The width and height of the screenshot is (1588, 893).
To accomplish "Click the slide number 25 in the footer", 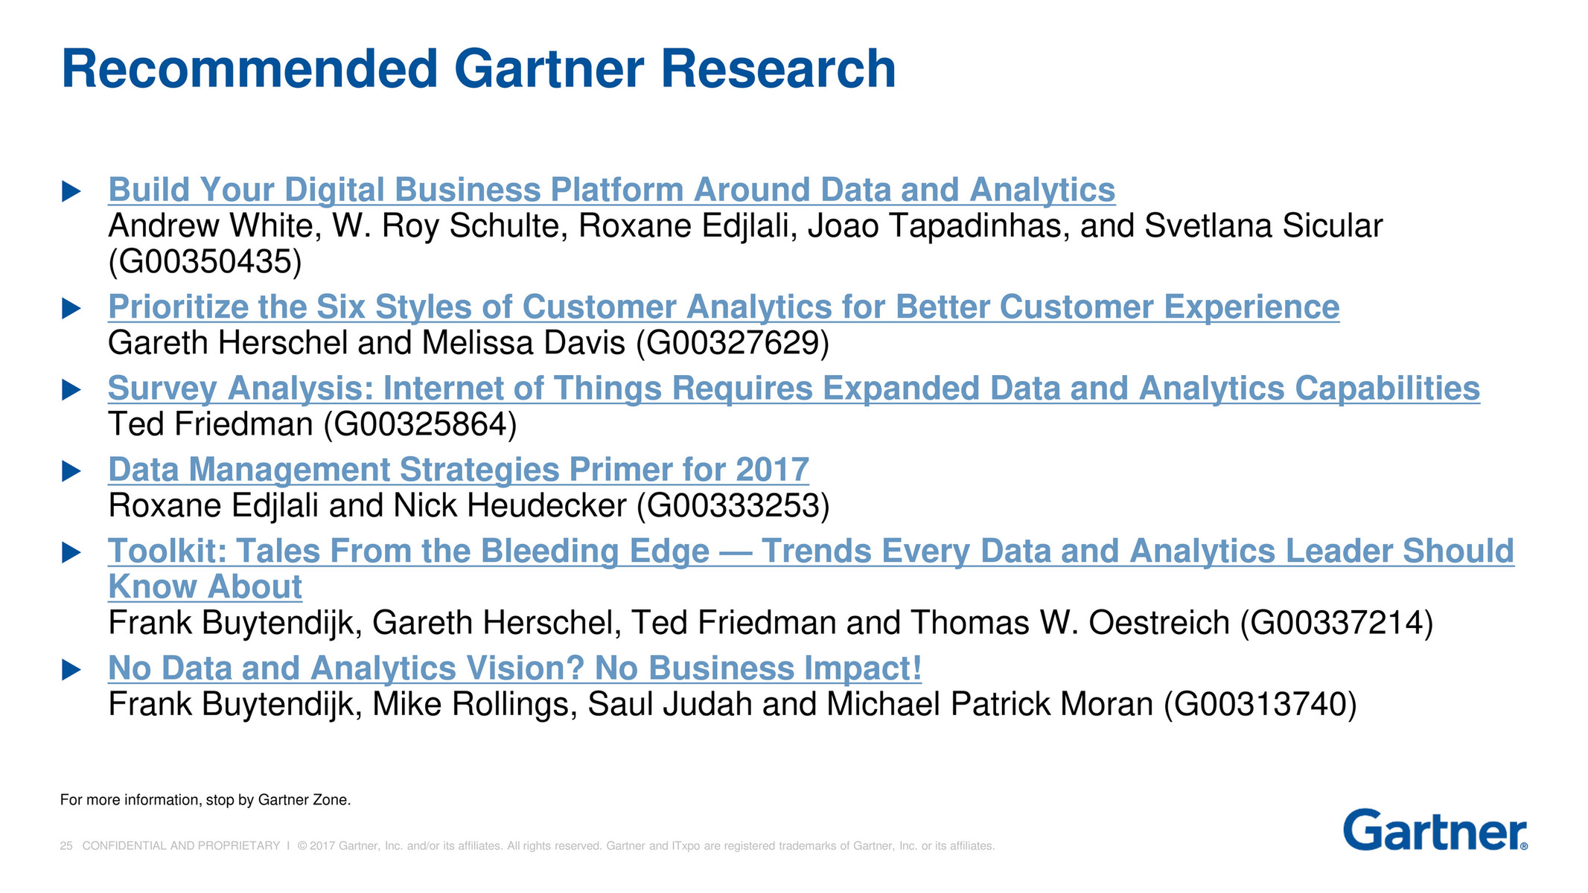I will pyautogui.click(x=66, y=846).
